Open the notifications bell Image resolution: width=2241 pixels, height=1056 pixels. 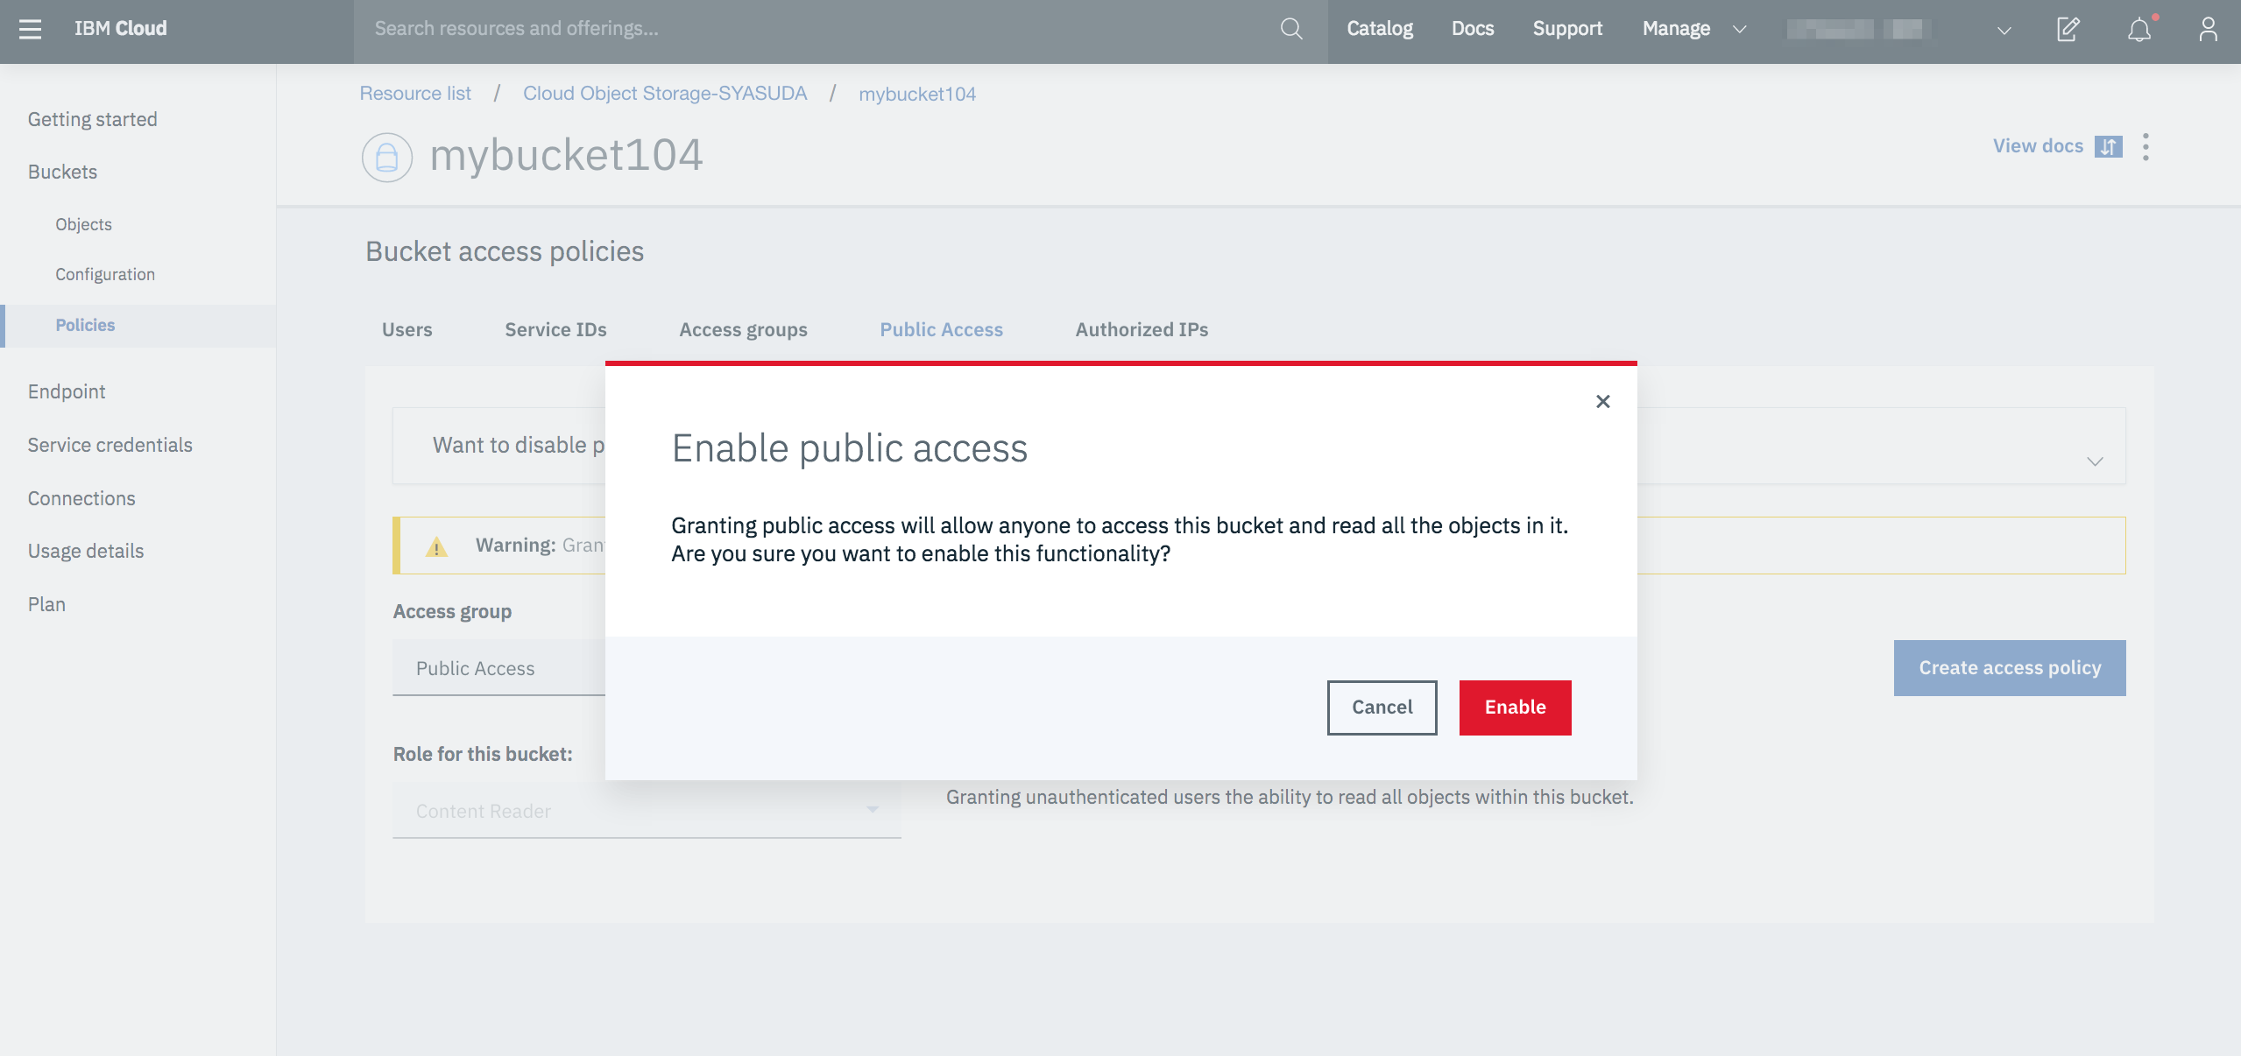[x=2139, y=30]
